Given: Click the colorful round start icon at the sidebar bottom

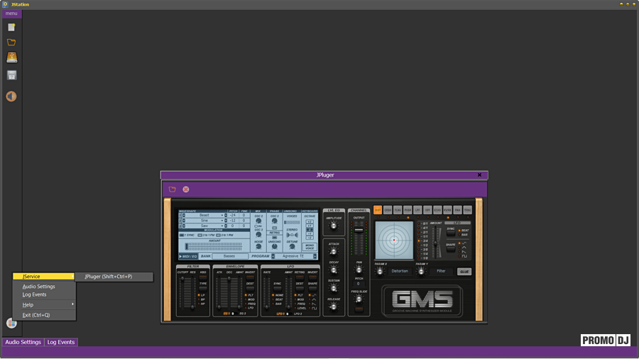Looking at the screenshot, I should point(11,324).
